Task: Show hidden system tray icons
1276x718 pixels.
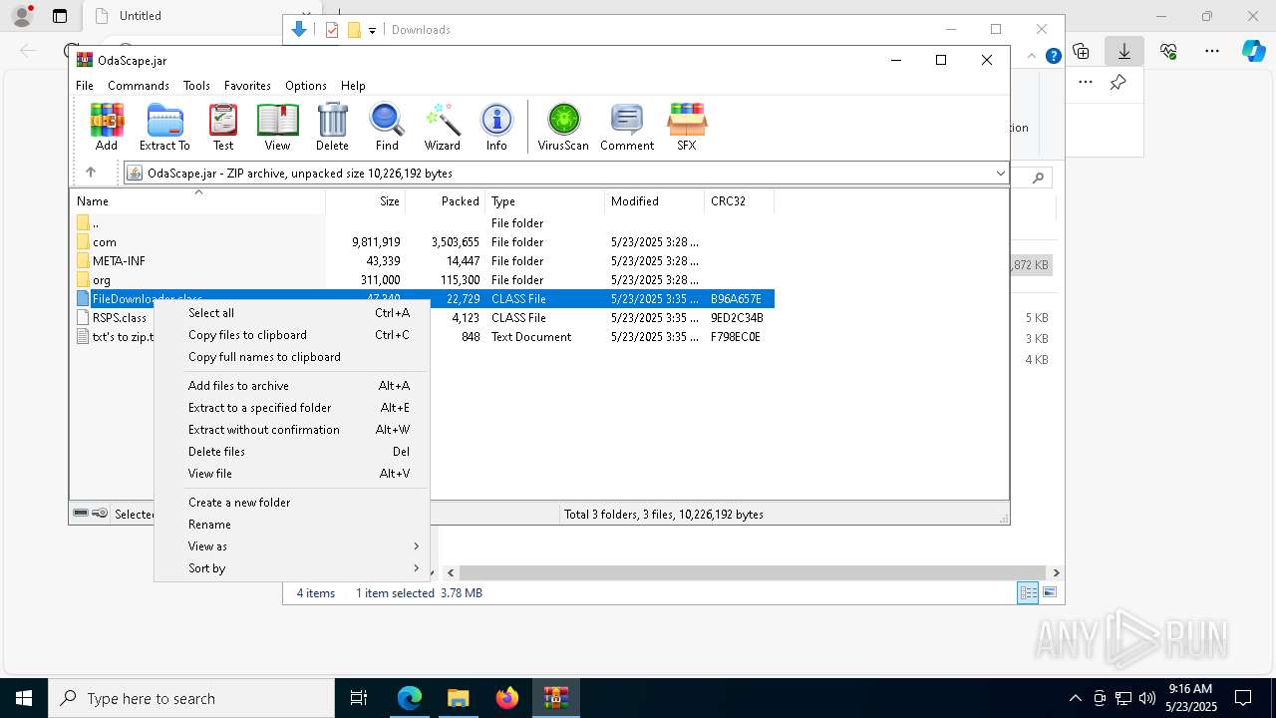Action: pos(1075,698)
